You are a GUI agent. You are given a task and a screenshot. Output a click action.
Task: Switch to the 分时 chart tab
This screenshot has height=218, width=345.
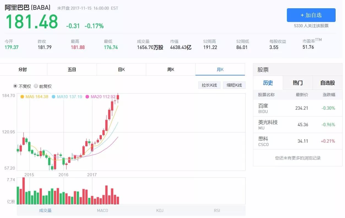[x=23, y=70]
